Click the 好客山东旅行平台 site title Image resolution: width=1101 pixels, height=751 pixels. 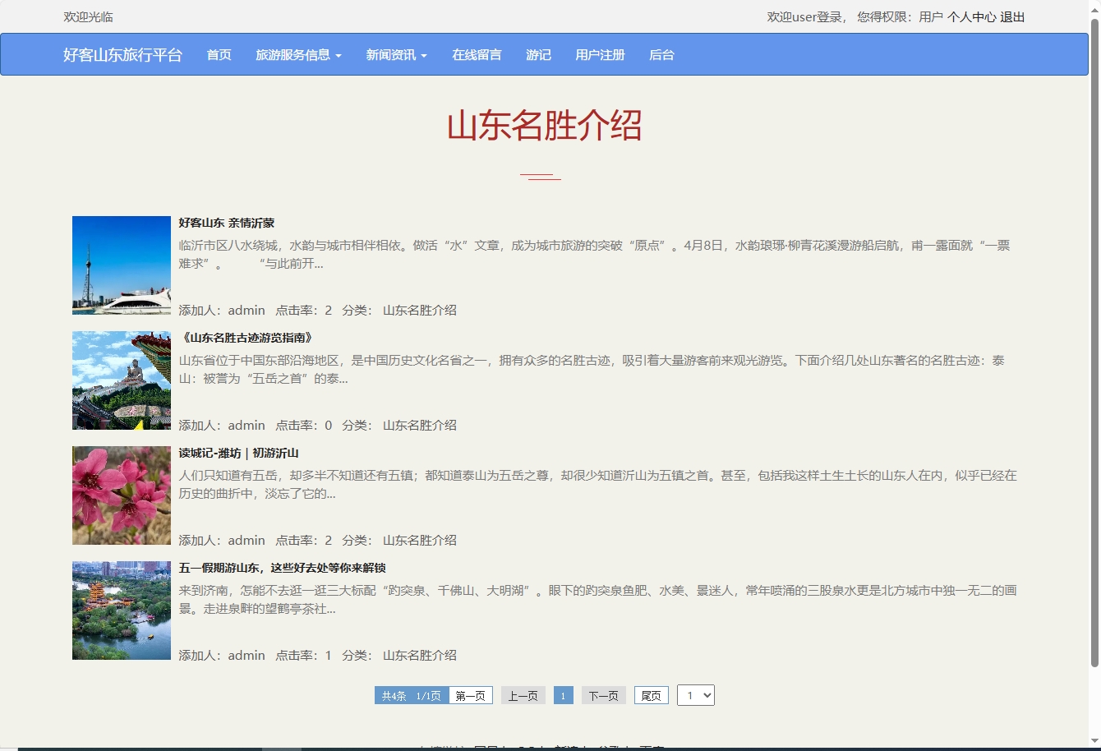(122, 55)
